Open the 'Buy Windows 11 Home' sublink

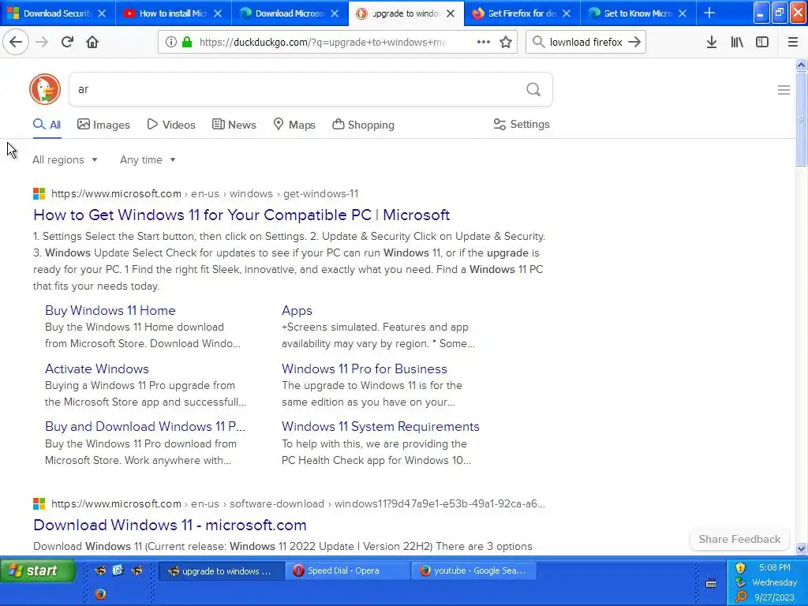tap(110, 310)
